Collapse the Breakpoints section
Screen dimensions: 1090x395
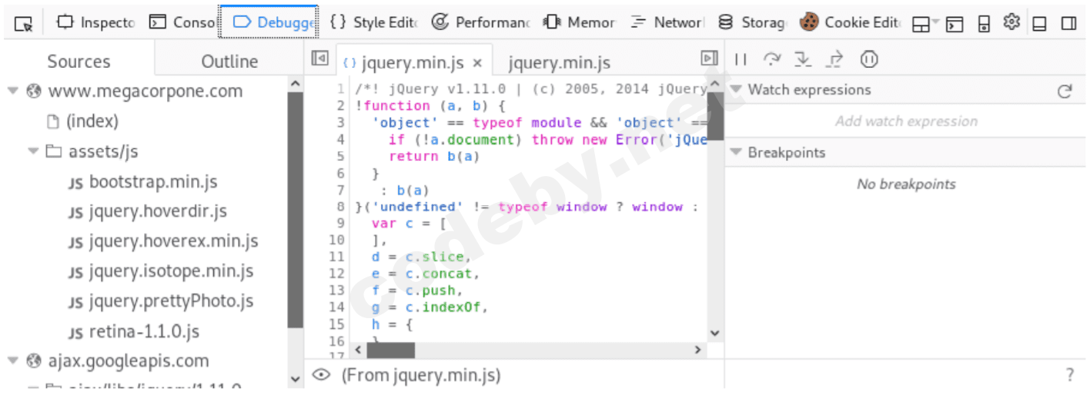pos(735,152)
